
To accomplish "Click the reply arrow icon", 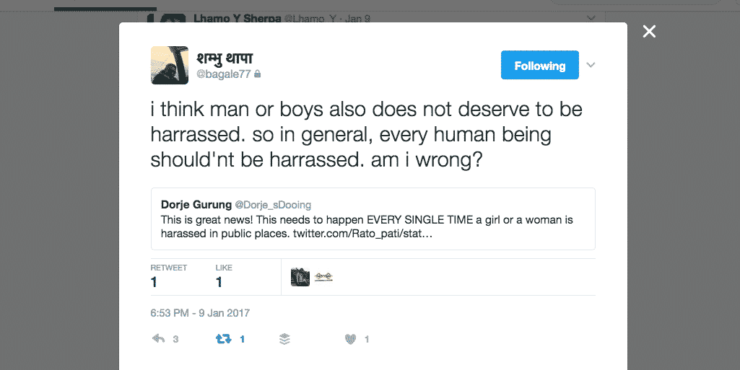I will click(159, 339).
